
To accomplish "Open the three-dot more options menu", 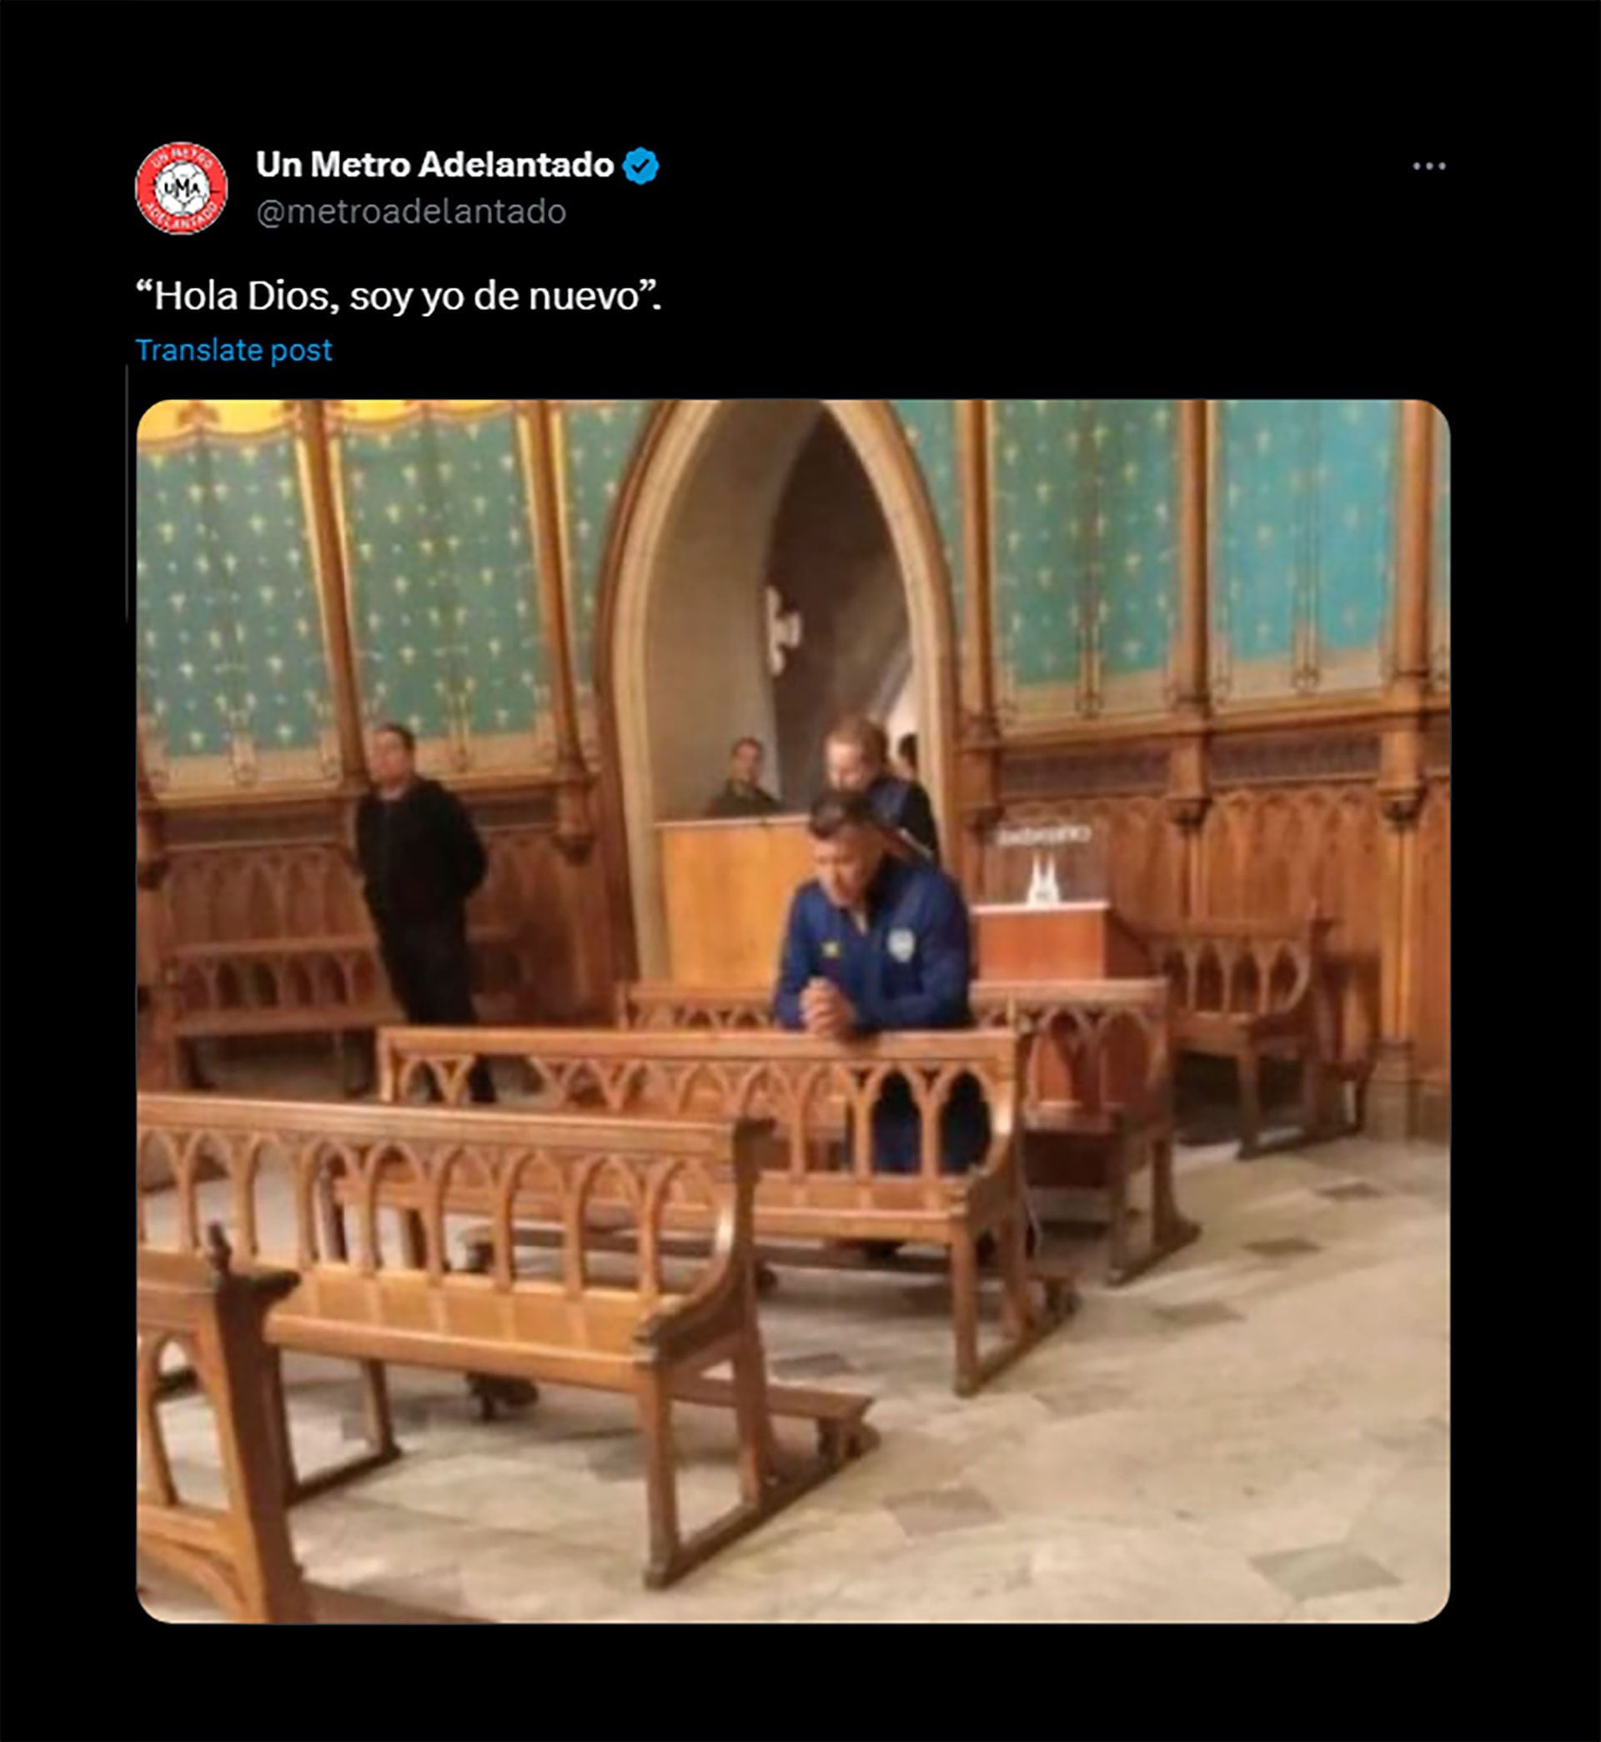I will 1428,165.
